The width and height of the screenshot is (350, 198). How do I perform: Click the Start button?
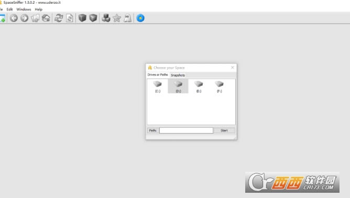tap(224, 130)
